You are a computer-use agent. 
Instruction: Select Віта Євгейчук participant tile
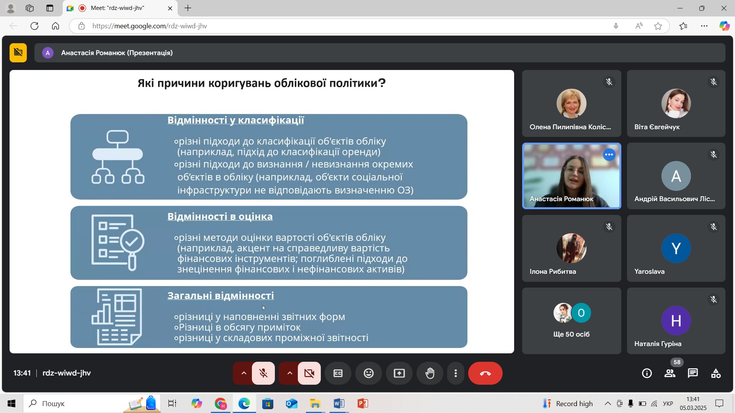[676, 103]
